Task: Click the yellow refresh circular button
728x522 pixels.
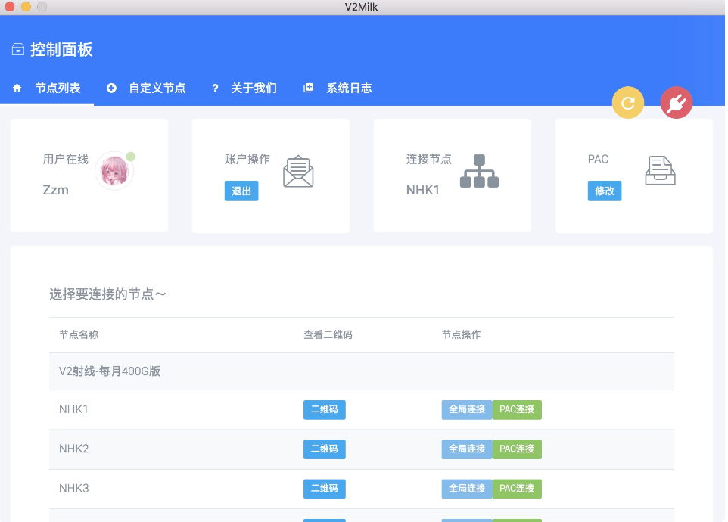Action: click(627, 104)
